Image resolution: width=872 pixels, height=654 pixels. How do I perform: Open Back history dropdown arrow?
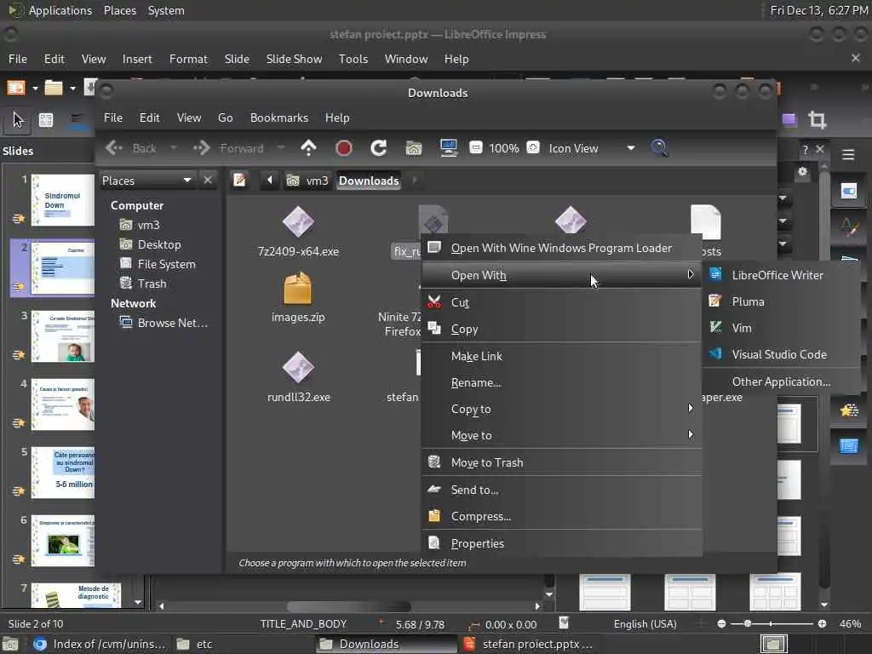174,148
